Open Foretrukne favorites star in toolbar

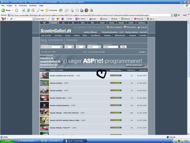click(x=47, y=10)
